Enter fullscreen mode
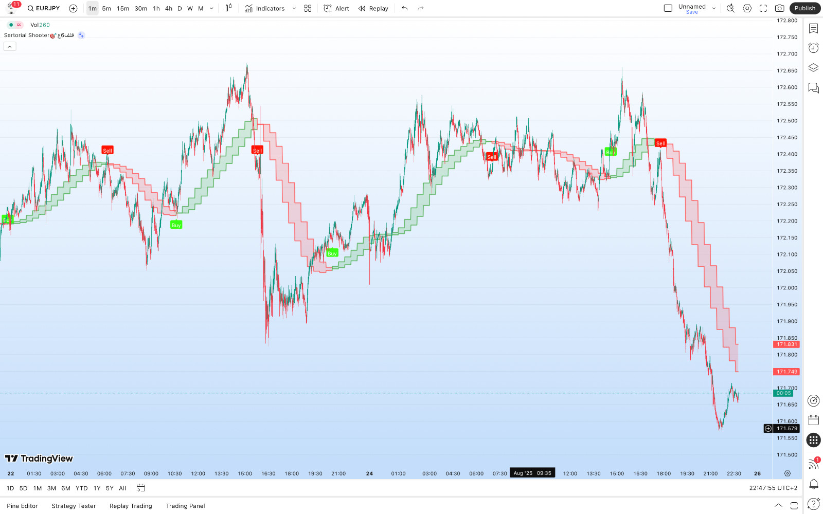This screenshot has height=514, width=823. (x=763, y=8)
